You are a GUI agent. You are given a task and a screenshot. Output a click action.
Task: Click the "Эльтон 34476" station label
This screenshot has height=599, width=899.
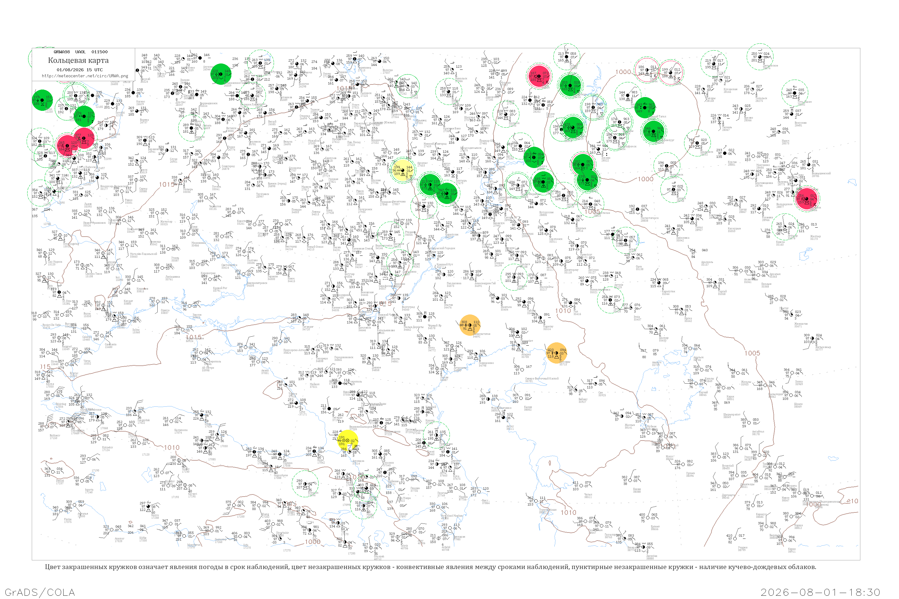point(448,306)
